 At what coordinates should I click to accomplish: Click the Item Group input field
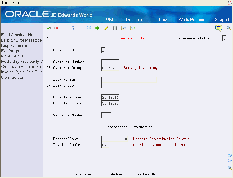point(110,85)
